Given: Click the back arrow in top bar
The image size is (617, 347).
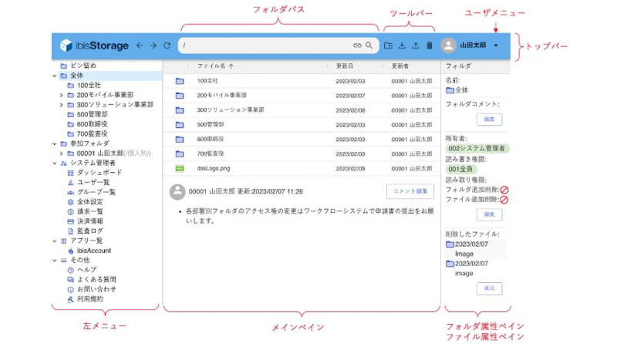Looking at the screenshot, I should click(140, 45).
